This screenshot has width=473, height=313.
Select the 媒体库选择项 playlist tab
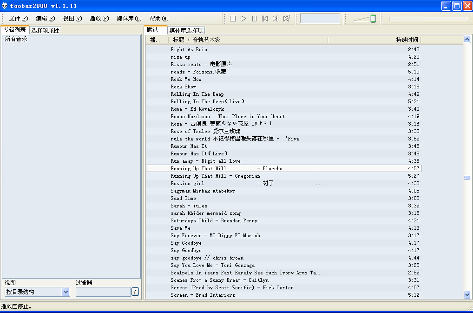186,30
